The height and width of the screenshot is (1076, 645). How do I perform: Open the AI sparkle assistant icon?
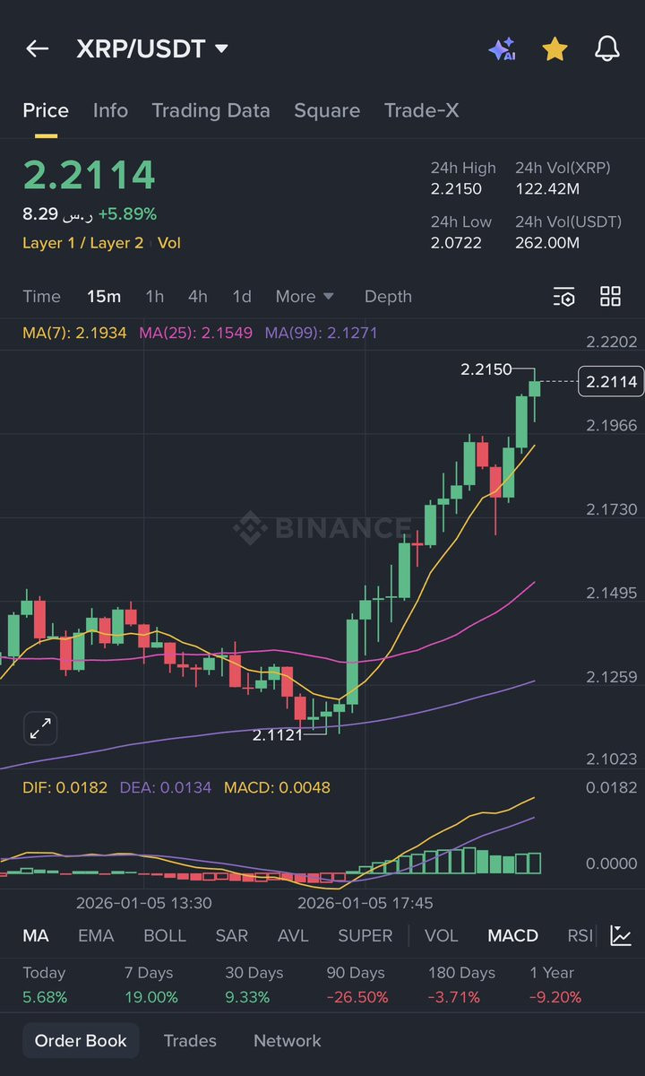pos(502,48)
